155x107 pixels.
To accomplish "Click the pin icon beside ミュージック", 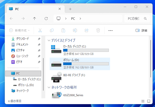I will 39,56.
